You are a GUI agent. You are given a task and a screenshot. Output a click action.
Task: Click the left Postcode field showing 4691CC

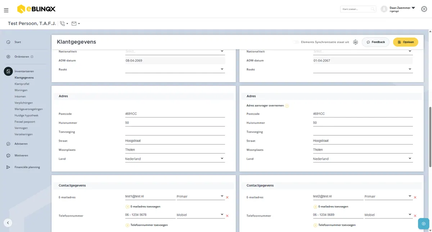175,114
